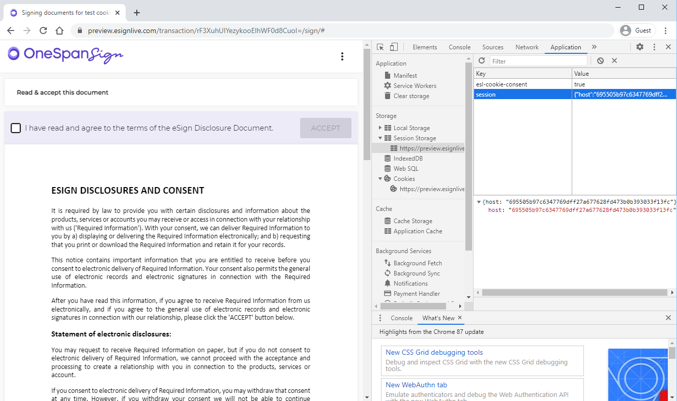Viewport: 677px width, 401px height.
Task: Check the eSign Disclosure agreement checkbox
Action: tap(16, 128)
